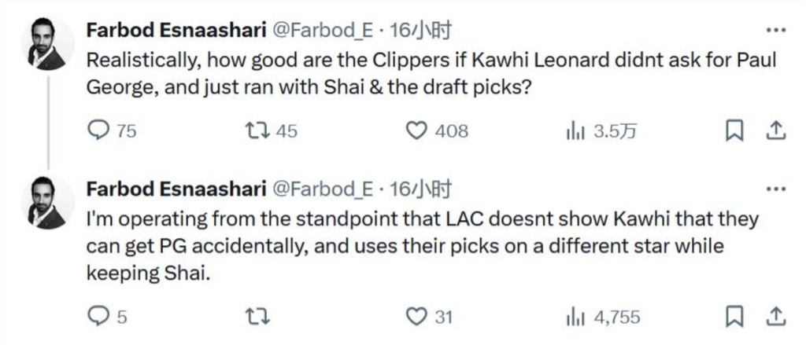Bookmark the second tweet
806x345 pixels.
(734, 317)
